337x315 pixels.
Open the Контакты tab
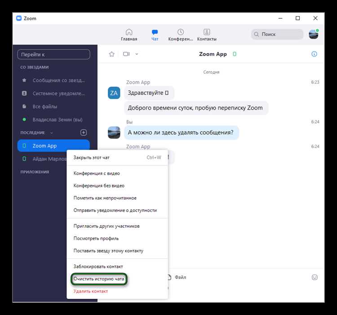coord(207,35)
